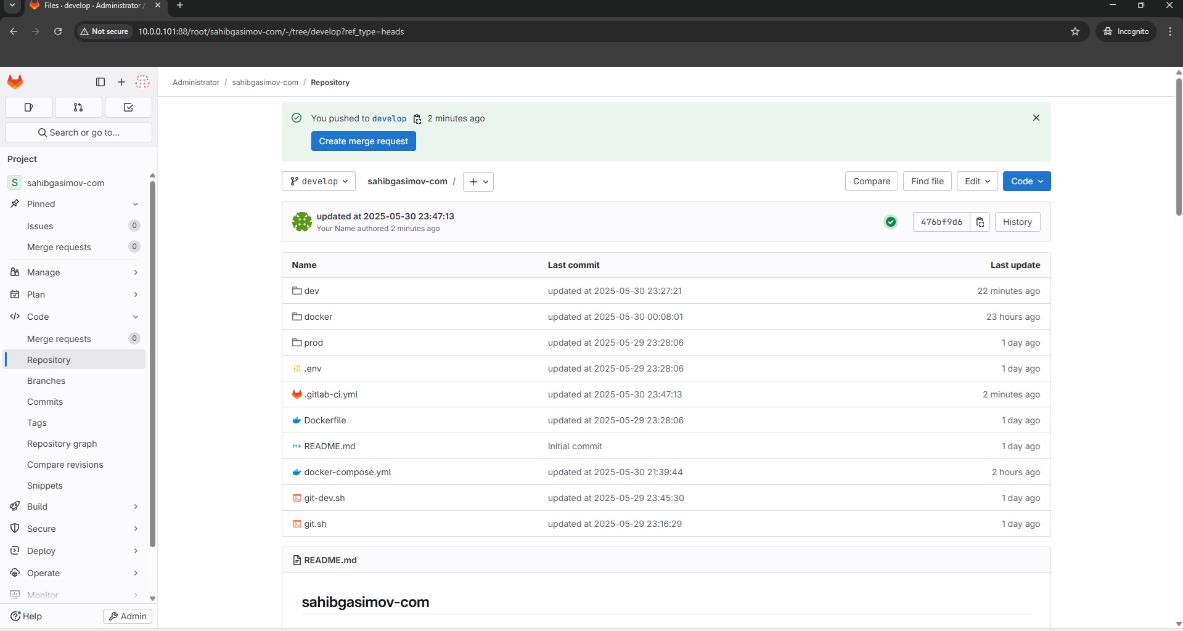View pipeline status via green check icon
Screen dimensions: 1183x631
890,222
